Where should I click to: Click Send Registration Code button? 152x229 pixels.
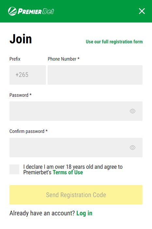coord(76,195)
